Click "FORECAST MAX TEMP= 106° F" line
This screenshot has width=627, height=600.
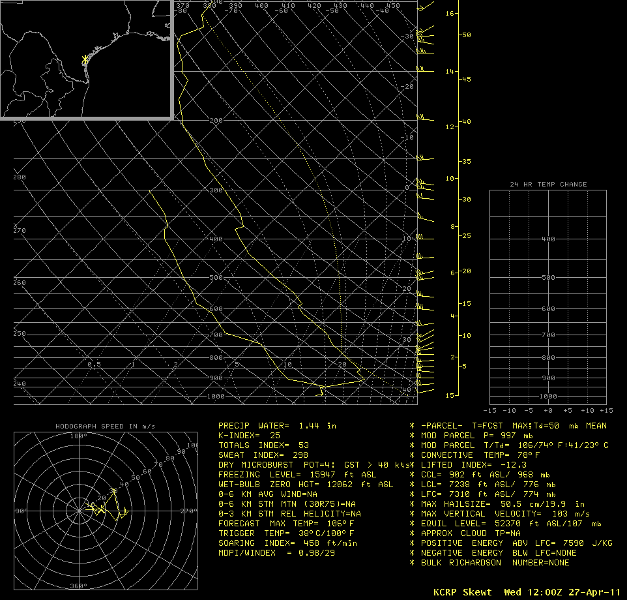pyautogui.click(x=286, y=524)
